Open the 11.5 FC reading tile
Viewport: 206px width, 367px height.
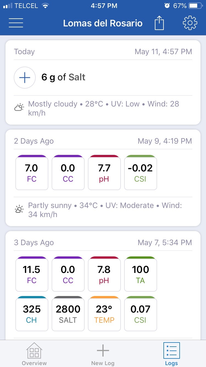[32, 274]
